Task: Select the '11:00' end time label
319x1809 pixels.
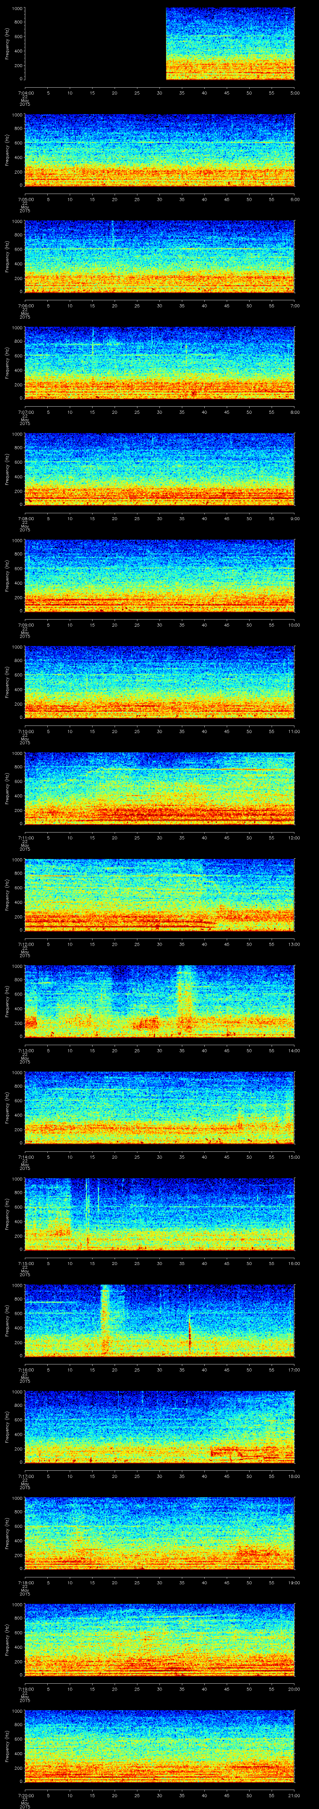Action: 294,731
